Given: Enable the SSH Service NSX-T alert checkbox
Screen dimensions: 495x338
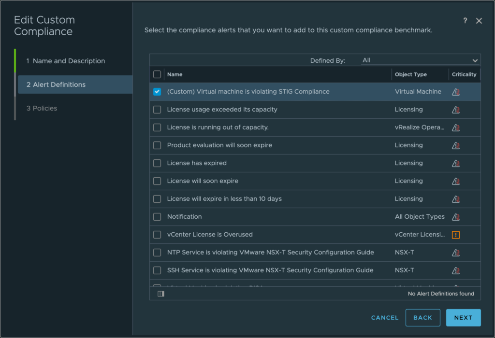Looking at the screenshot, I should coord(157,270).
